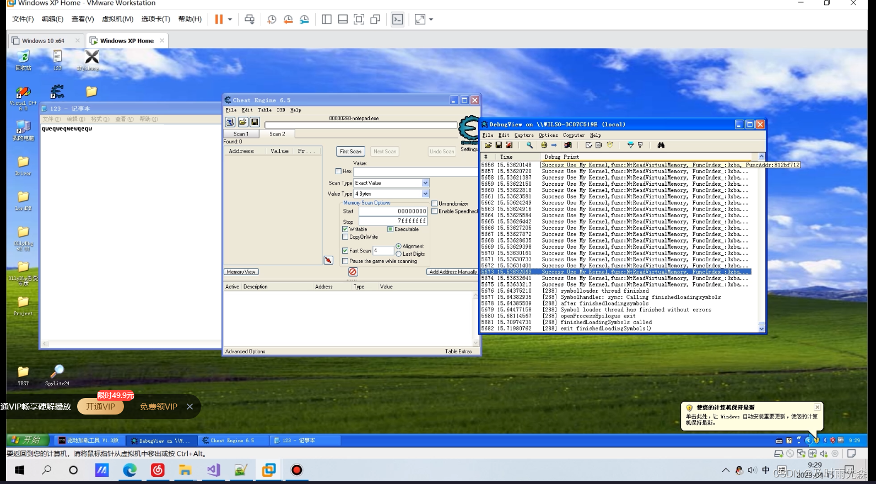The height and width of the screenshot is (484, 876).
Task: Enable the Unrandomizer checkbox
Action: tap(434, 204)
